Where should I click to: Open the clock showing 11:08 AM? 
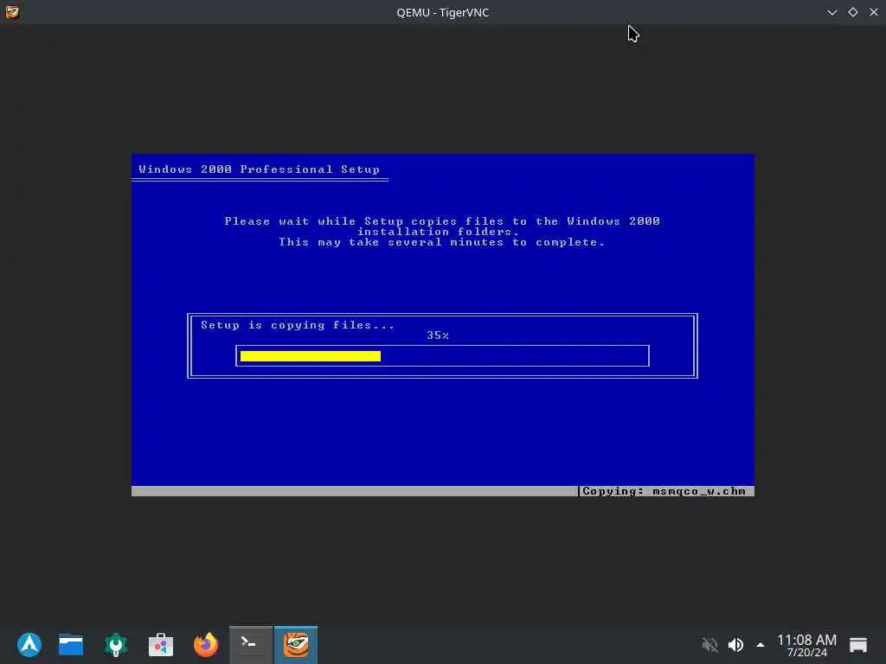tap(806, 645)
